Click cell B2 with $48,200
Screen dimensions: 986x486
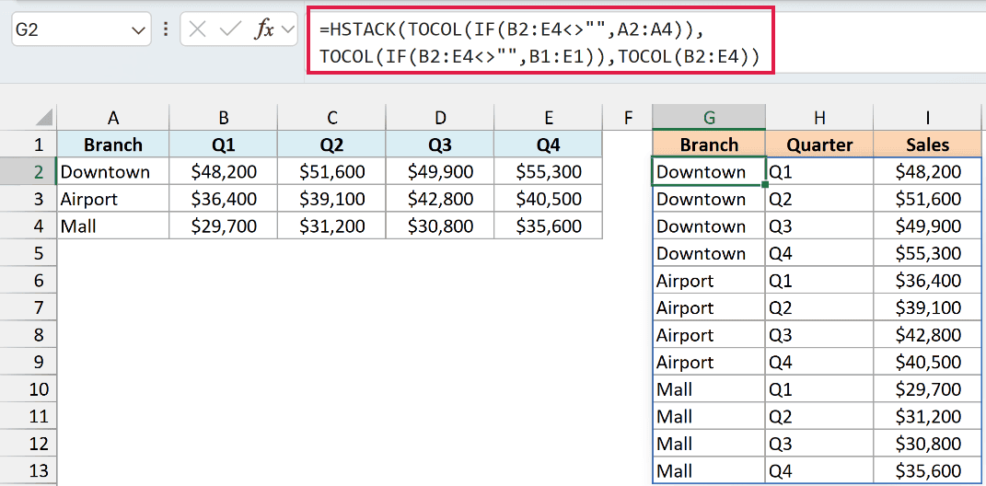223,171
